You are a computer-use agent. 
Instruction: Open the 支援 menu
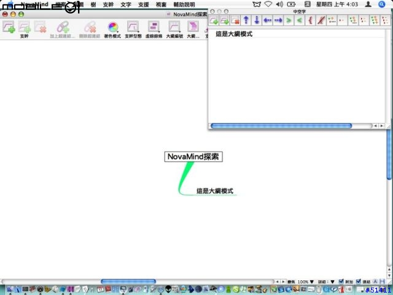143,4
